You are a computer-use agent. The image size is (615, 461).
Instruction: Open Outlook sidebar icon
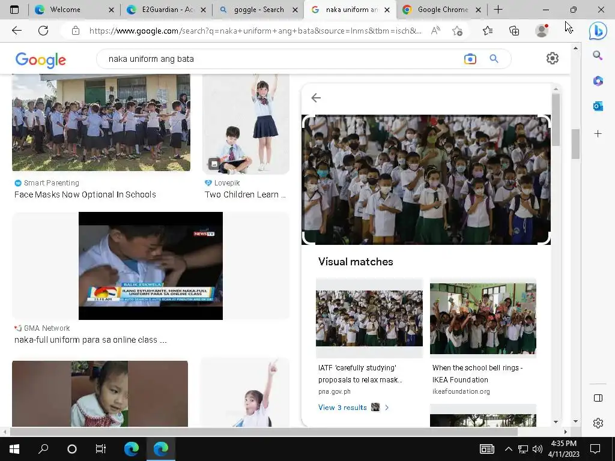click(x=598, y=106)
